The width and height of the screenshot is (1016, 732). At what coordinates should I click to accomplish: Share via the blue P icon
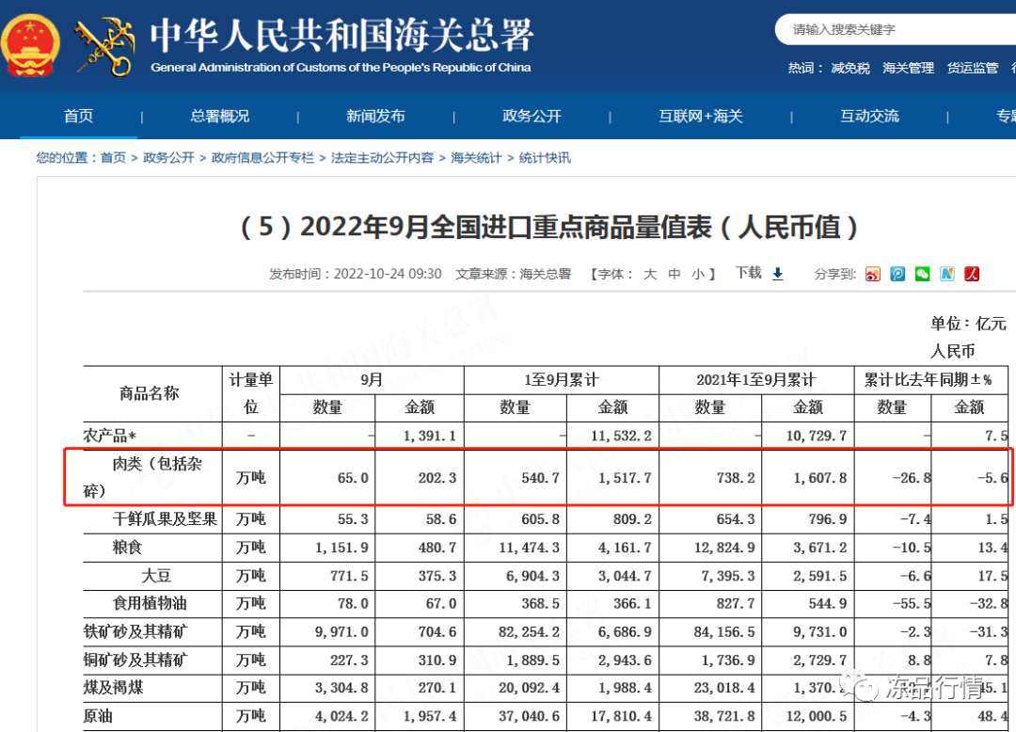pyautogui.click(x=897, y=274)
